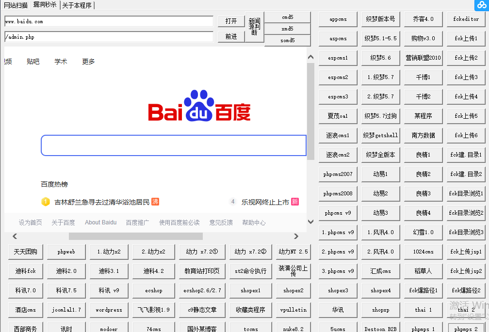The width and height of the screenshot is (489, 332).
Task: Open the cmd5 hash lookup
Action: click(x=288, y=17)
